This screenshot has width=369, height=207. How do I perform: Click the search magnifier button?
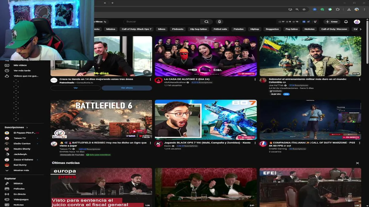(206, 22)
